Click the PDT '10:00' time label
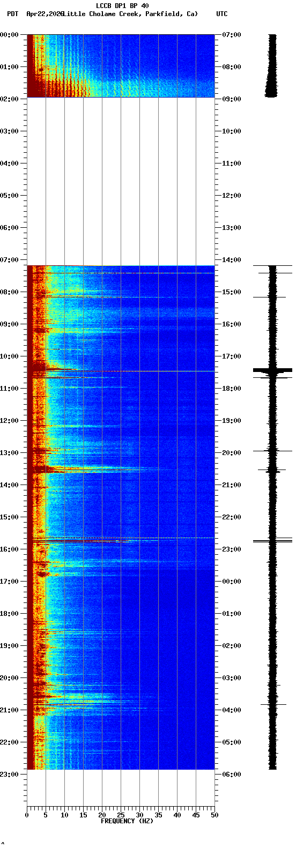 pyautogui.click(x=9, y=356)
